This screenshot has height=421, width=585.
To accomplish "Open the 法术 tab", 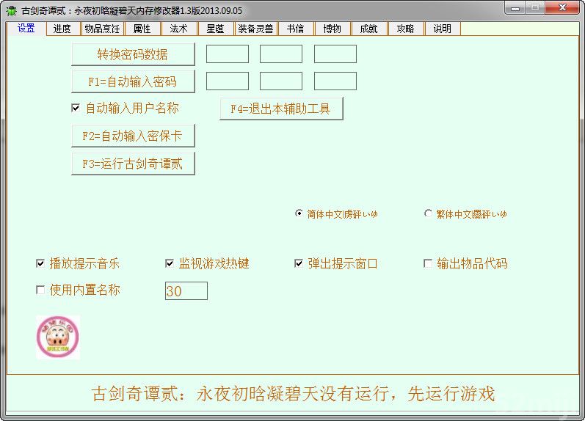I will point(178,29).
